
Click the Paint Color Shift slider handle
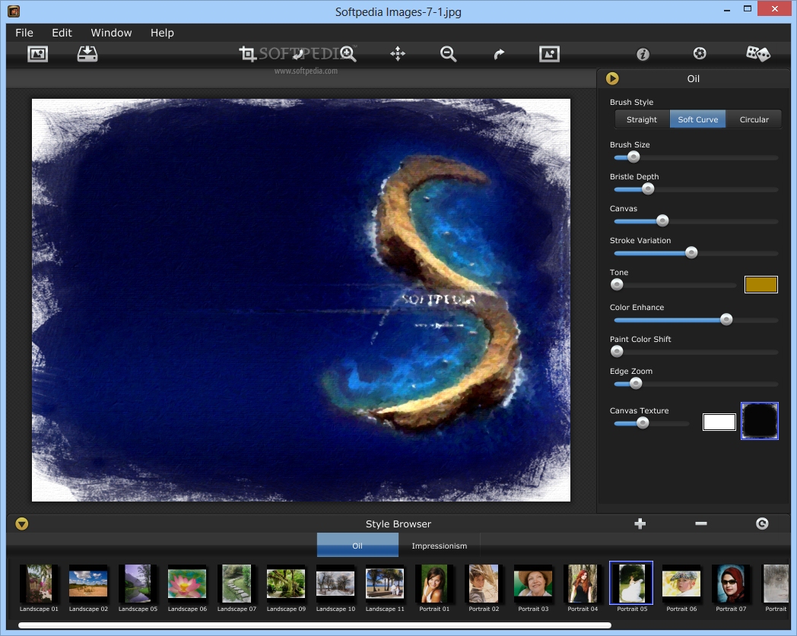tap(617, 352)
